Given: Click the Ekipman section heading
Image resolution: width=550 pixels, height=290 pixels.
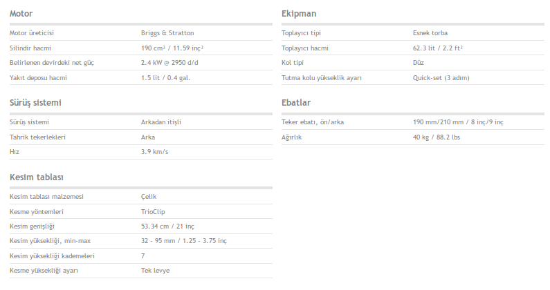Looking at the screenshot, I should tap(299, 14).
